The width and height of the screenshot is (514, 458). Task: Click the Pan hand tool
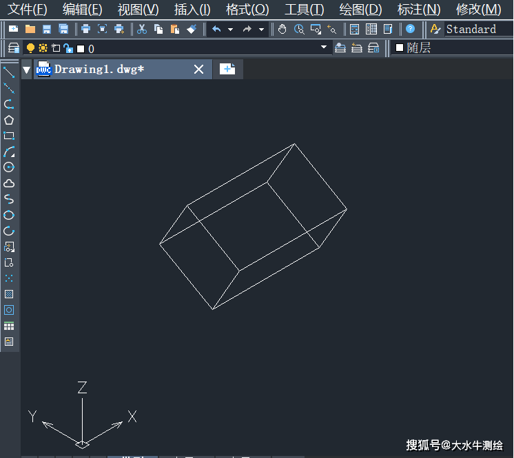282,29
